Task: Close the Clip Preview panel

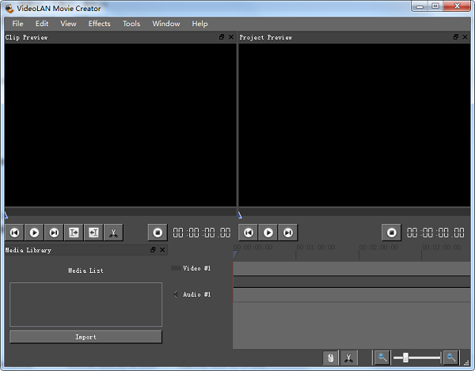Action: tap(231, 37)
